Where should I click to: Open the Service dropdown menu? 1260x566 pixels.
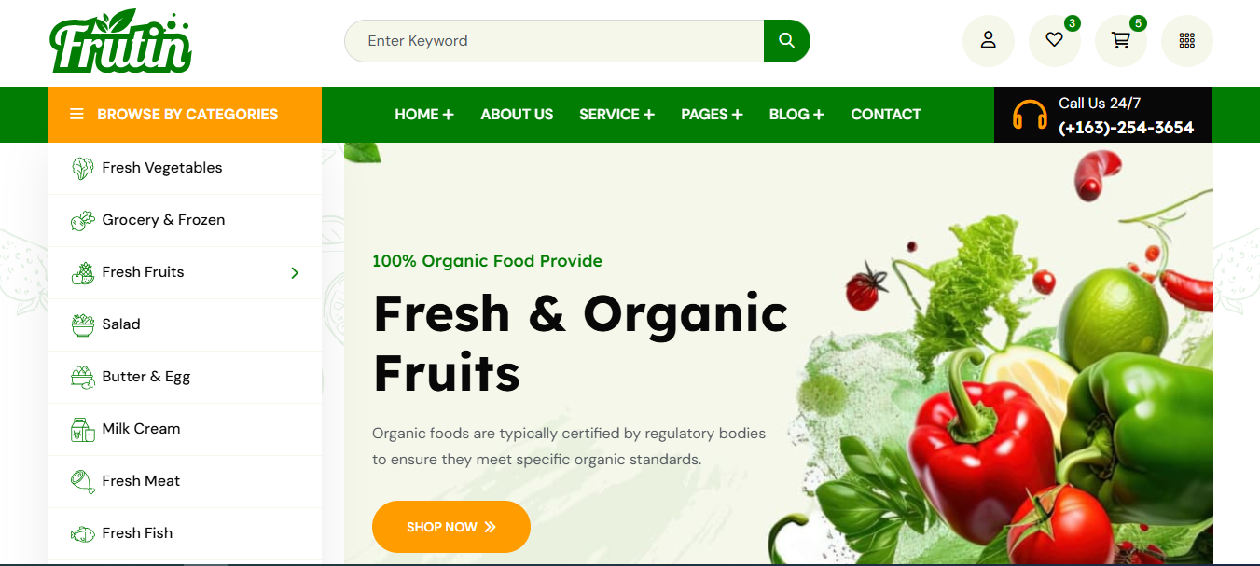[x=616, y=115]
